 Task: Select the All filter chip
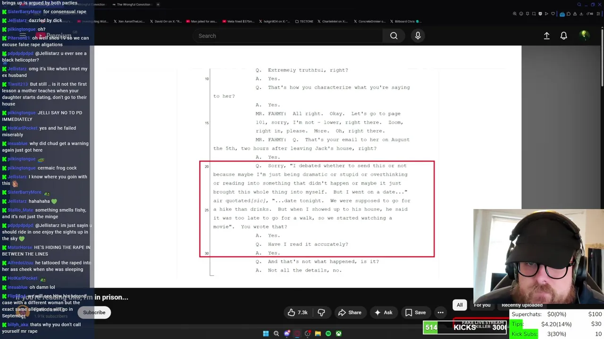460,305
